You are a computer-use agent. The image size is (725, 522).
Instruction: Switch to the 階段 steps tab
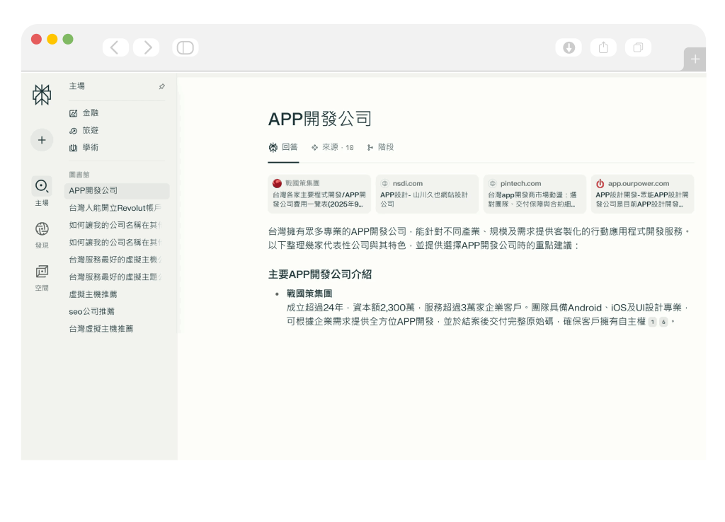point(380,147)
